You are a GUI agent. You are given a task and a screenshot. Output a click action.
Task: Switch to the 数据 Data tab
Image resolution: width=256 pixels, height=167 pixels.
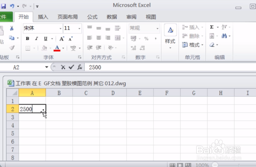click(x=112, y=17)
